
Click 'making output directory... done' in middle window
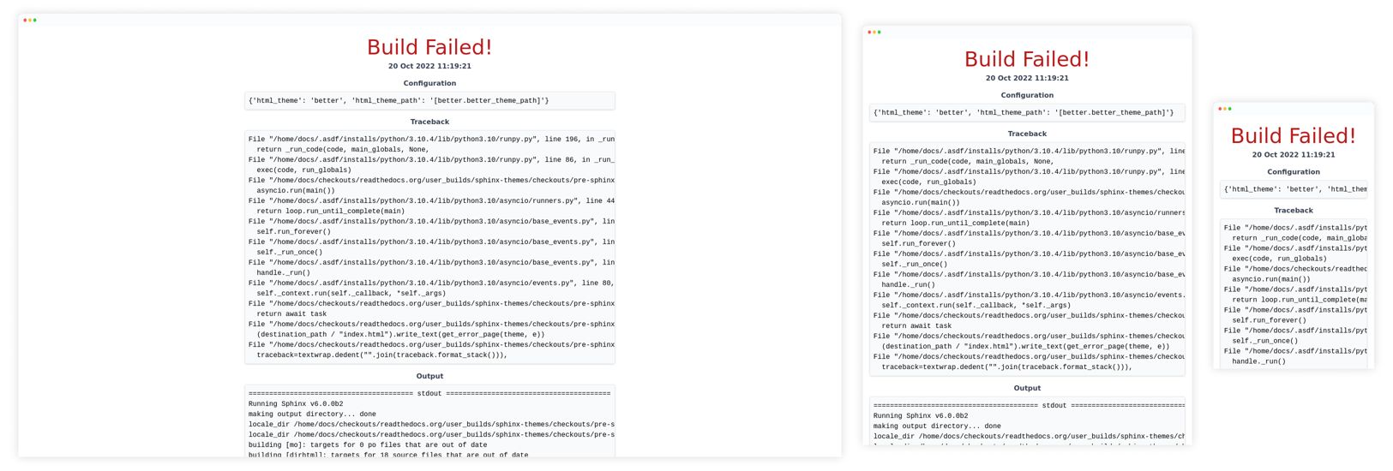937,426
